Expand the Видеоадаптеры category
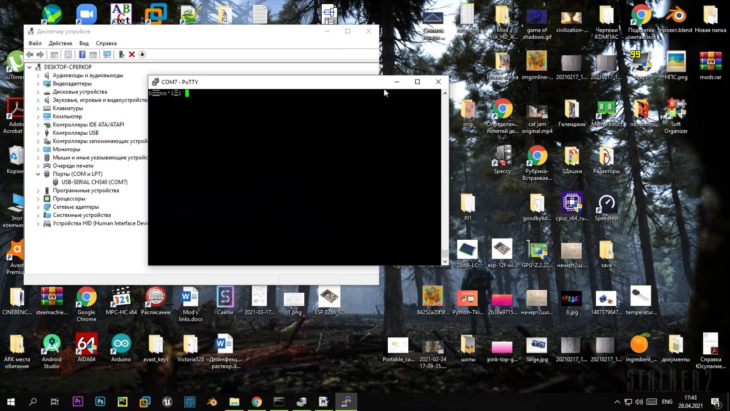Screen dimensions: 730x411 [38, 84]
